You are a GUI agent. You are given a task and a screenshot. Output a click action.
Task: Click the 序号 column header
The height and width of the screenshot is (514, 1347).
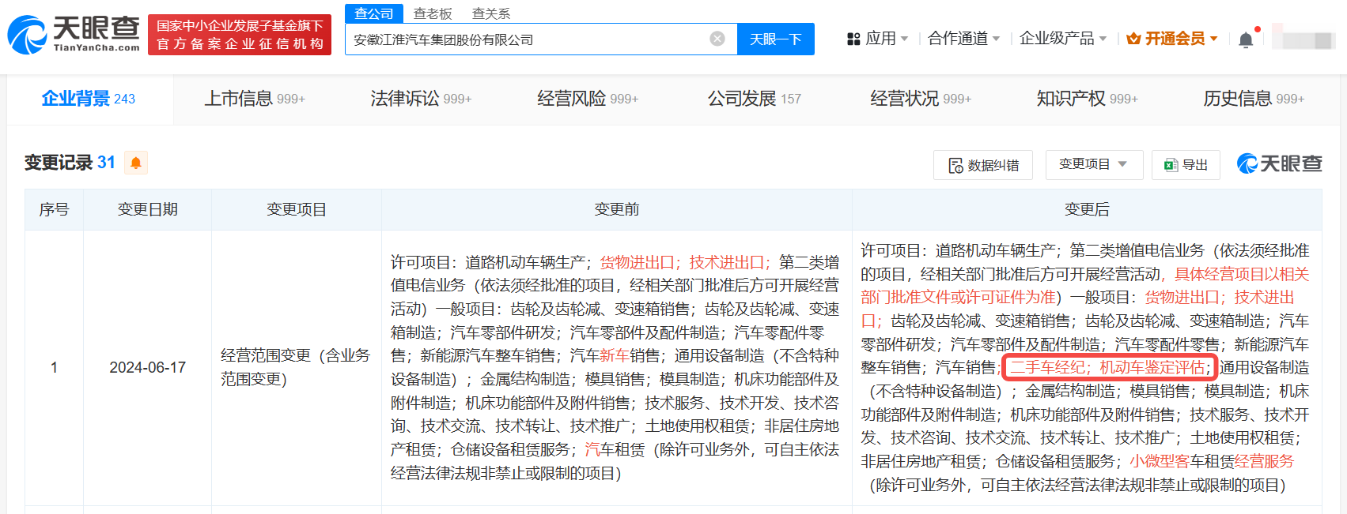(x=54, y=209)
